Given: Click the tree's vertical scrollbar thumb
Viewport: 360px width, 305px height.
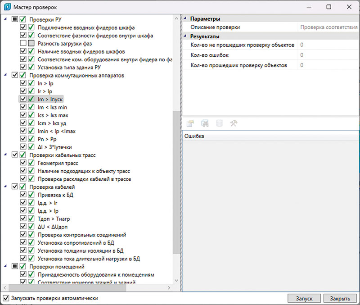Looking at the screenshot, I should (176, 180).
